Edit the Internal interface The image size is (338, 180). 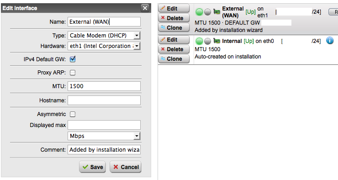174,40
